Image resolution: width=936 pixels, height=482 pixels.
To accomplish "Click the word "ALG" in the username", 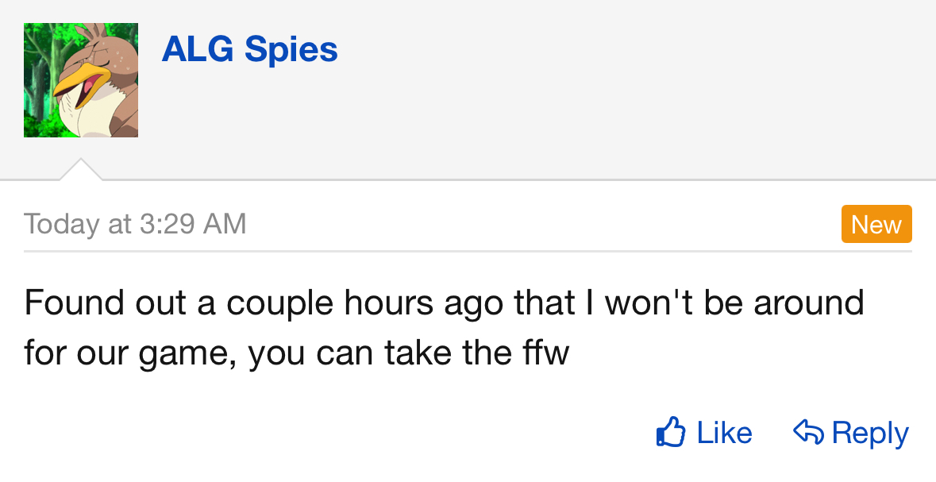I will (198, 49).
